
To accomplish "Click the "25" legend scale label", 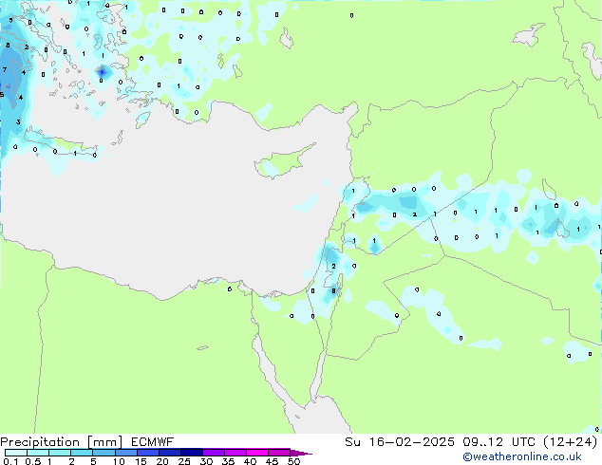I will point(184,461).
